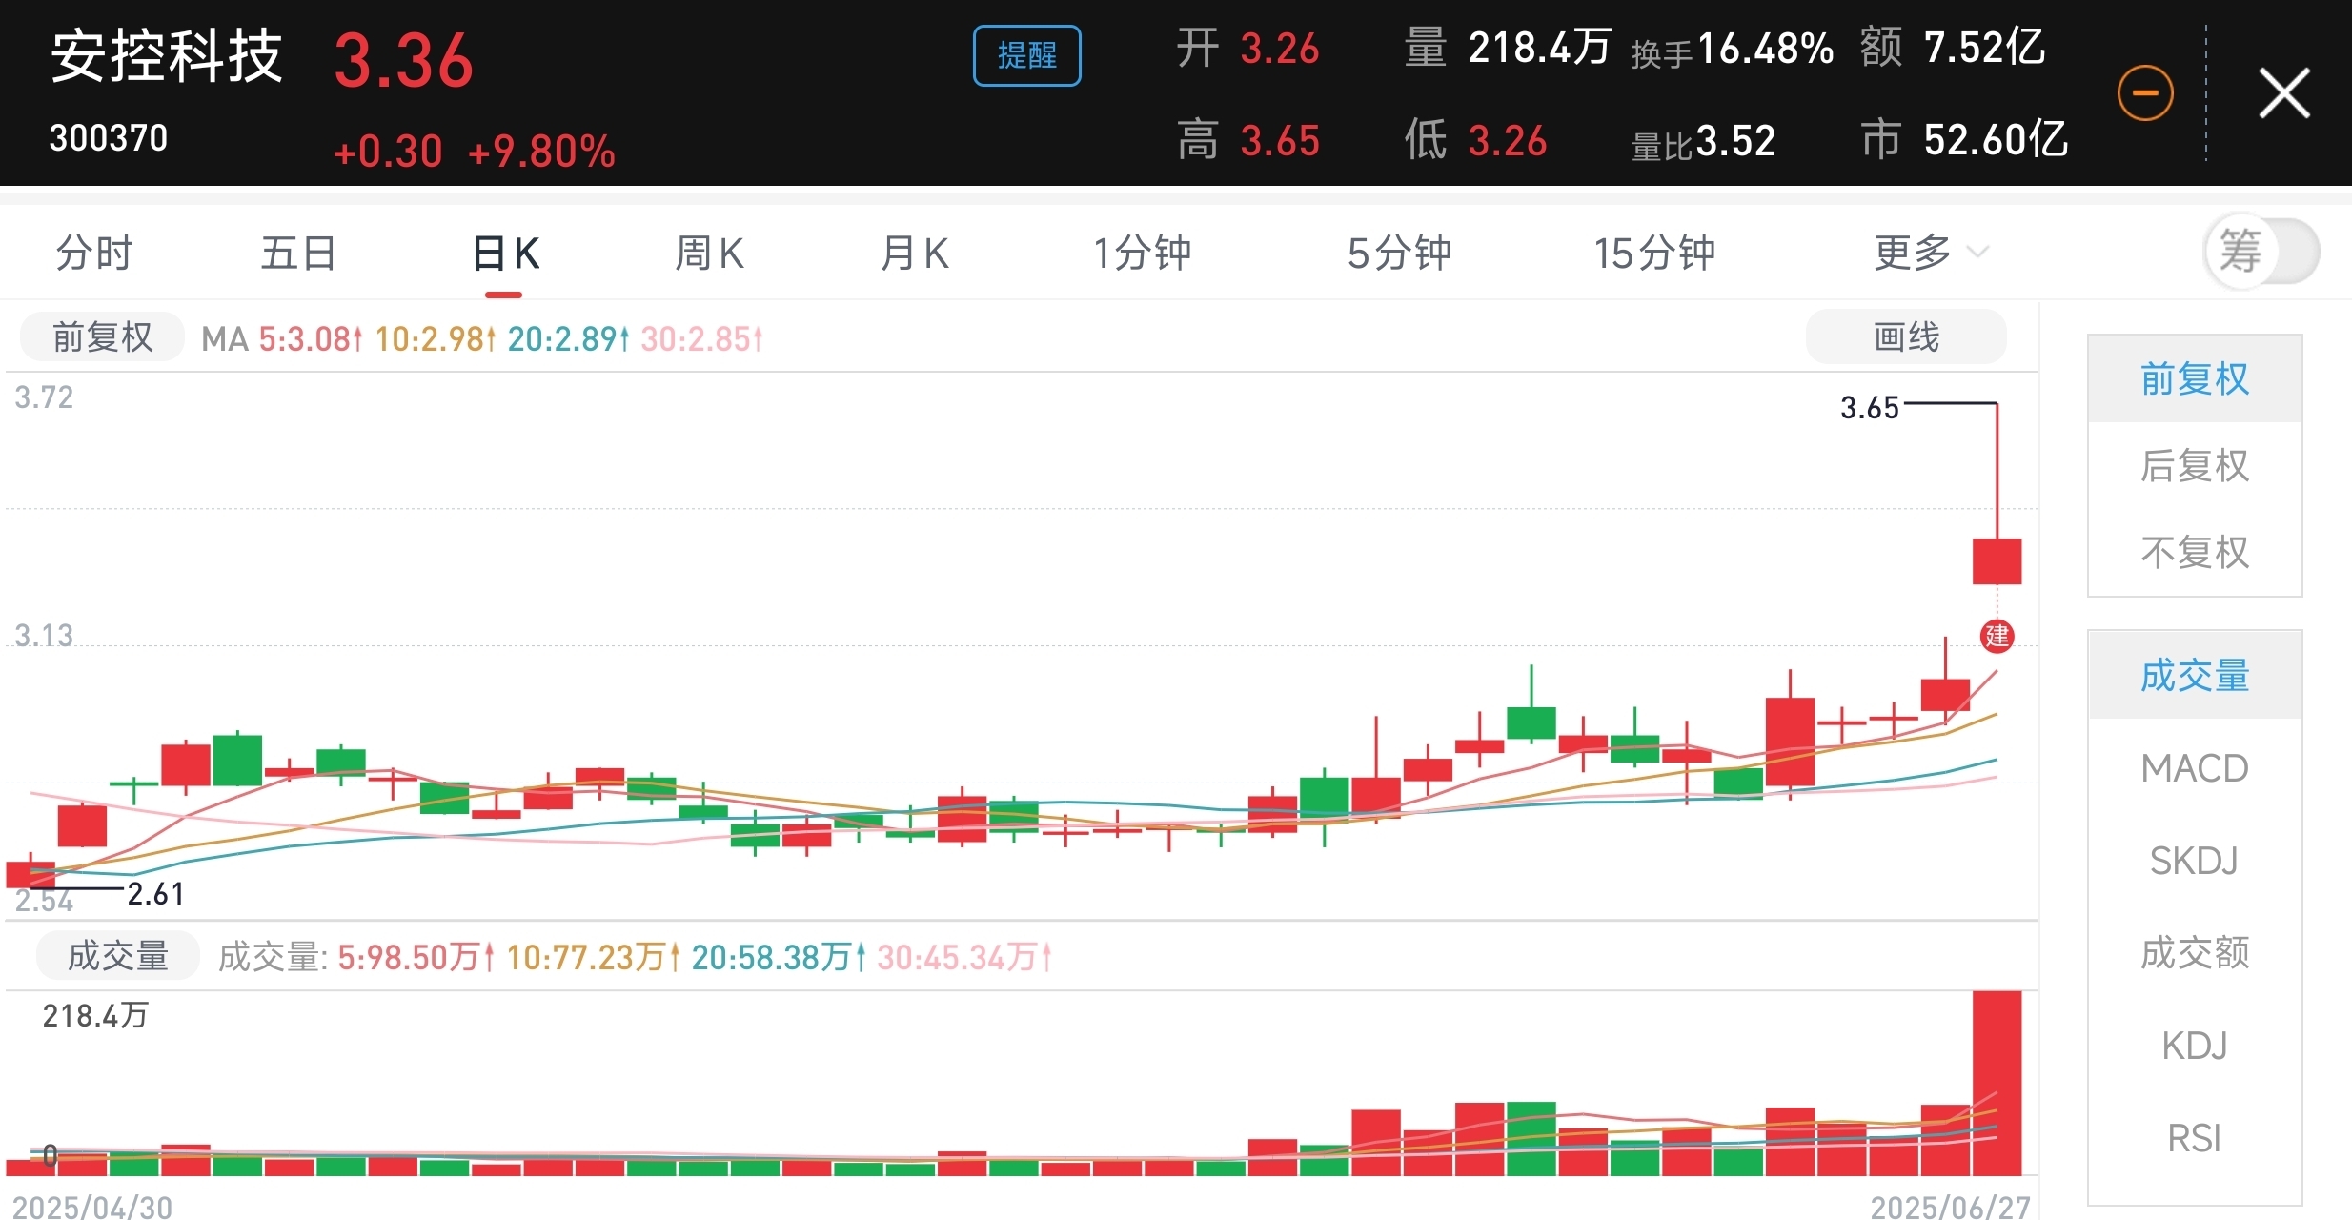Select 前复权 in the right panel

pyautogui.click(x=2195, y=379)
